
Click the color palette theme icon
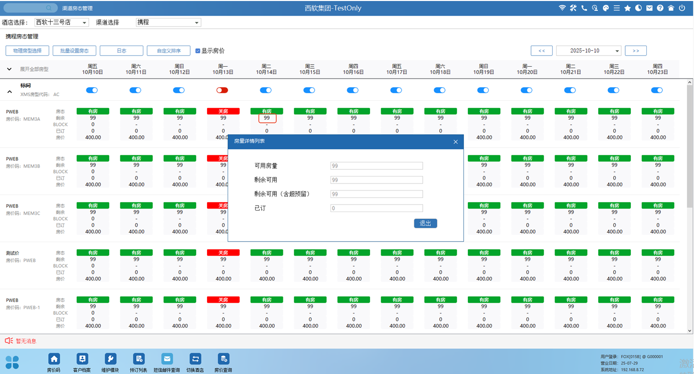coord(606,8)
